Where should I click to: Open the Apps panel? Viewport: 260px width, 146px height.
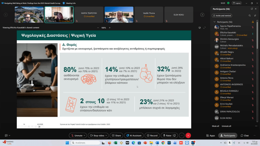(210, 136)
